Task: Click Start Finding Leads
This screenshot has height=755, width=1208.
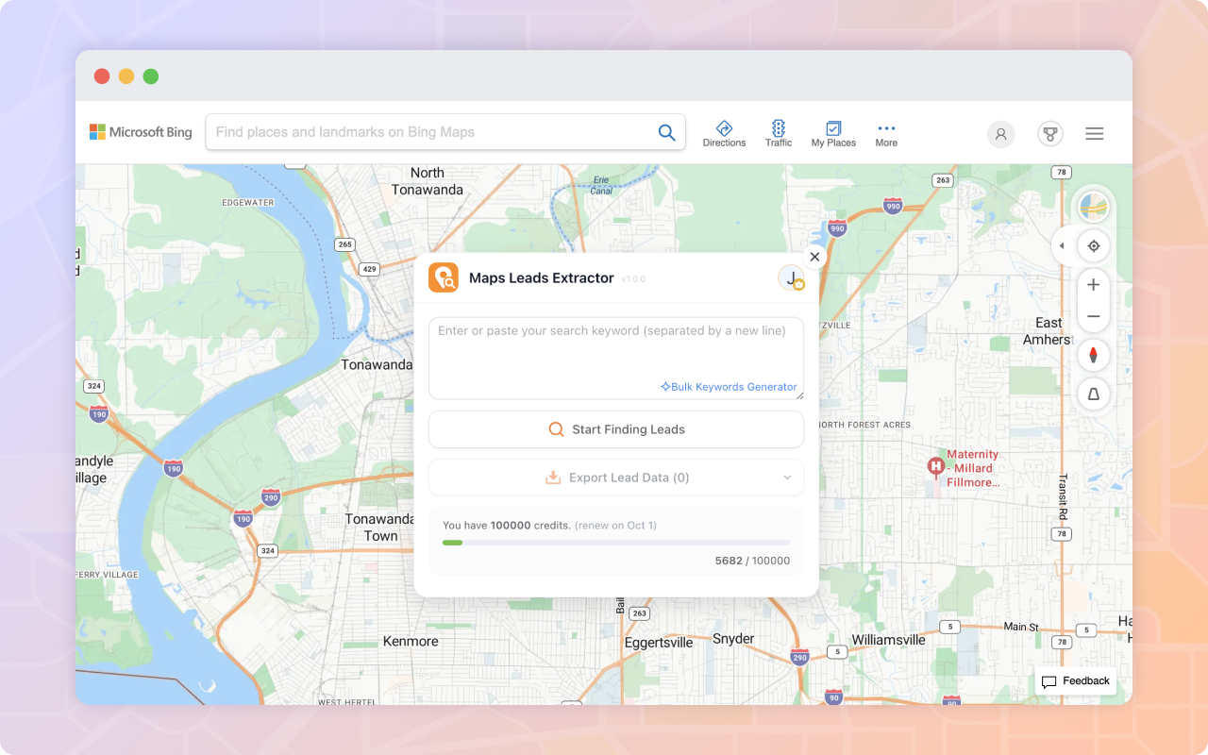Action: 616,429
